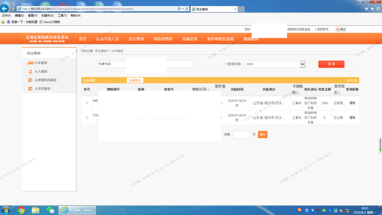
Task: Click the 已立案 status cell
Action: [338, 118]
